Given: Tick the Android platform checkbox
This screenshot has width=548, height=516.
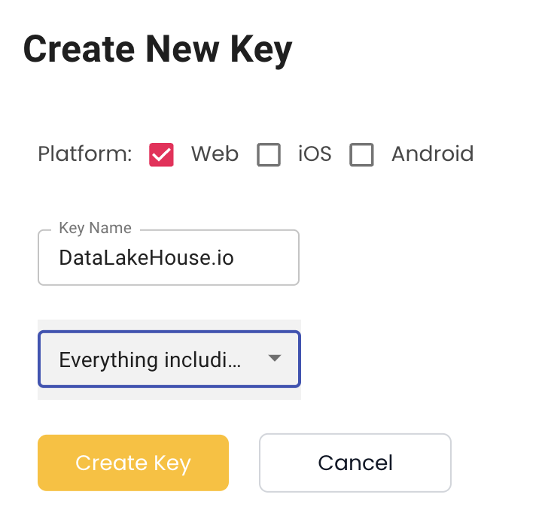Looking at the screenshot, I should coord(362,155).
